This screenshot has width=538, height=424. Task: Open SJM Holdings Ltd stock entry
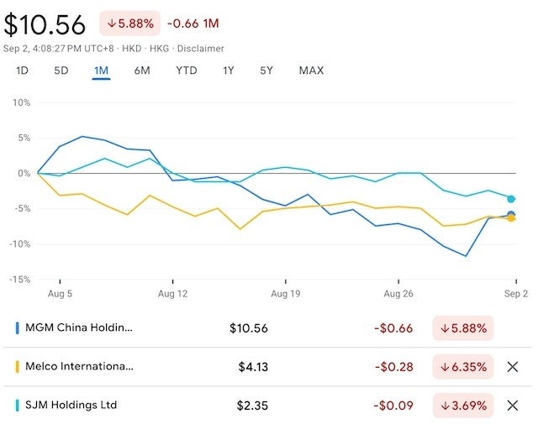[x=71, y=405]
